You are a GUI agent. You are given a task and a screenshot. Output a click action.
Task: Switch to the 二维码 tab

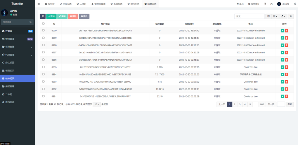point(81,4)
